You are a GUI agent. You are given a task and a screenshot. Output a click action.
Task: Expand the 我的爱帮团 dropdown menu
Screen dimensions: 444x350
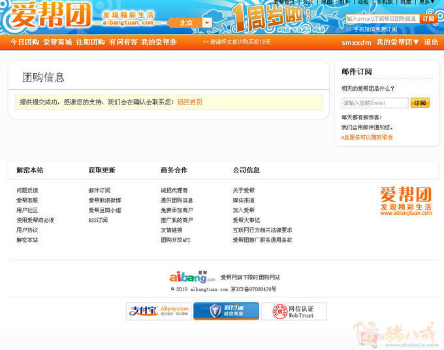tap(398, 42)
